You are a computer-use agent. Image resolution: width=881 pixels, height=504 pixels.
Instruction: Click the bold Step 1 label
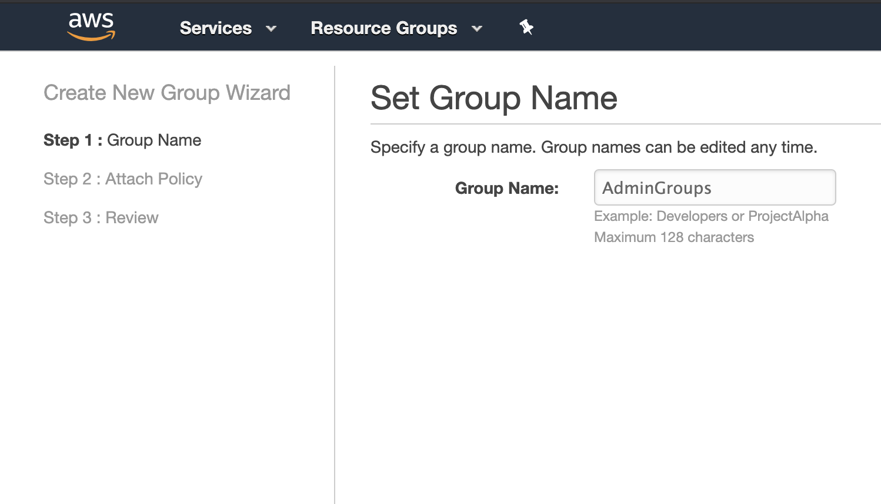click(x=66, y=140)
